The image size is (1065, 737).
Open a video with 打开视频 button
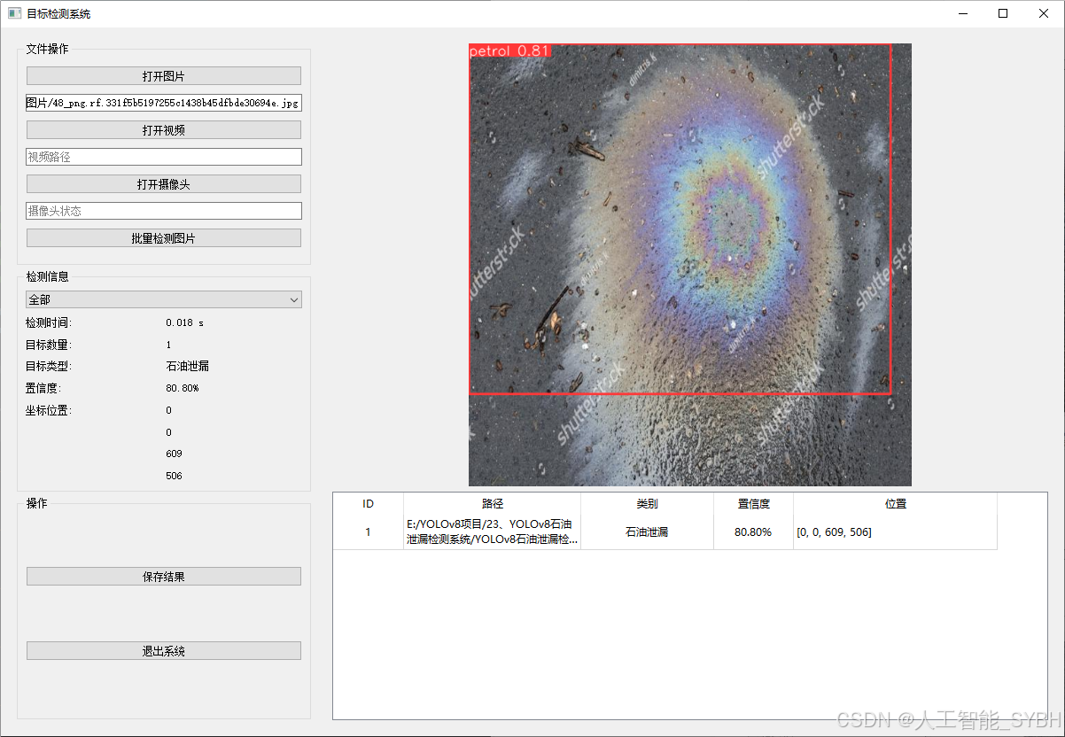coord(164,130)
